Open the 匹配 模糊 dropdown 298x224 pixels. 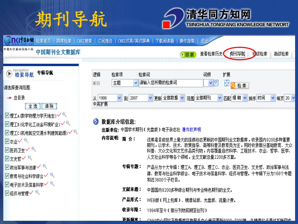coord(239,98)
